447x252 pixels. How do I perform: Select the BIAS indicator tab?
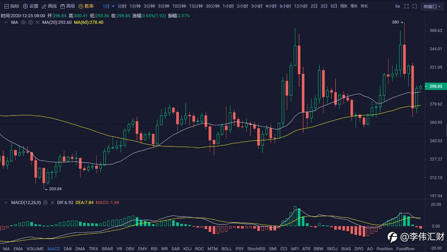(346, 249)
